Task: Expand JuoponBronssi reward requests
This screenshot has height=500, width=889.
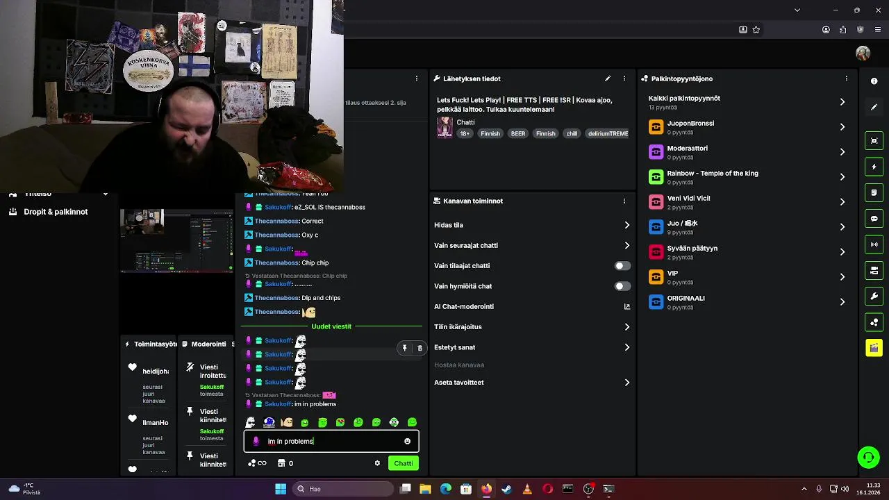Action: (x=748, y=126)
